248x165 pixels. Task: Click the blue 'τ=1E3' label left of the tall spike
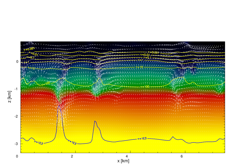(38, 143)
